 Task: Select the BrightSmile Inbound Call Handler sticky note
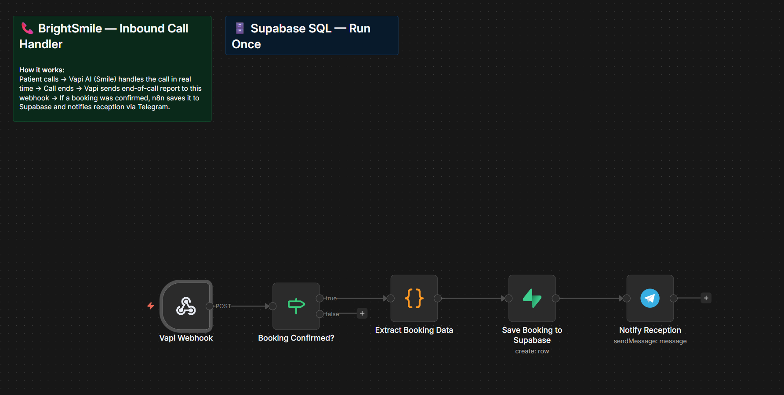click(x=113, y=69)
